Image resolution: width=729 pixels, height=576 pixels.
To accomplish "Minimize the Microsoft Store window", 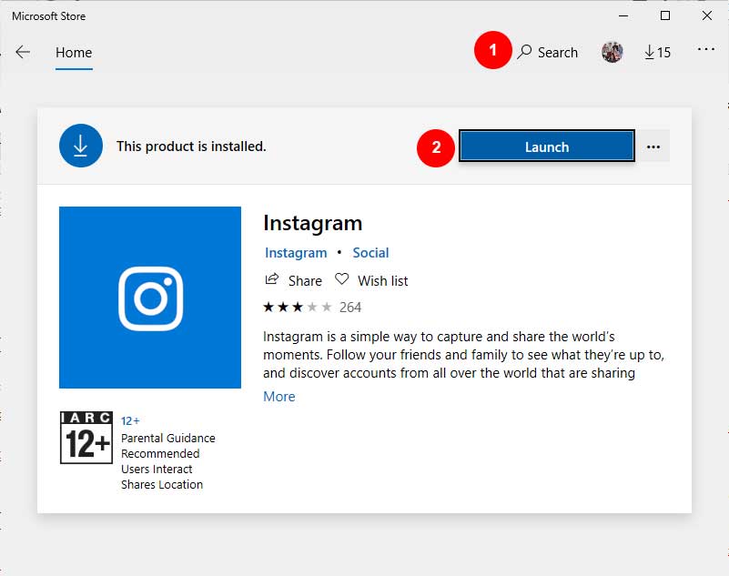I will [x=623, y=15].
